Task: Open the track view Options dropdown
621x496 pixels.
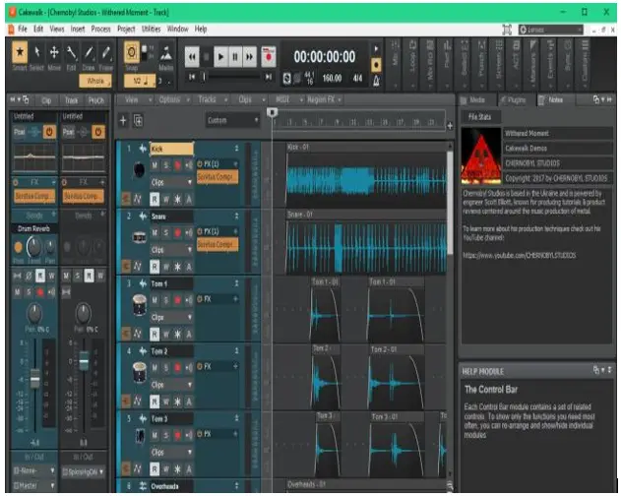Action: point(173,99)
